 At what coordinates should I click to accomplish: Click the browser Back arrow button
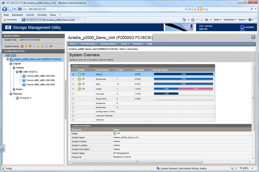coord(5,9)
